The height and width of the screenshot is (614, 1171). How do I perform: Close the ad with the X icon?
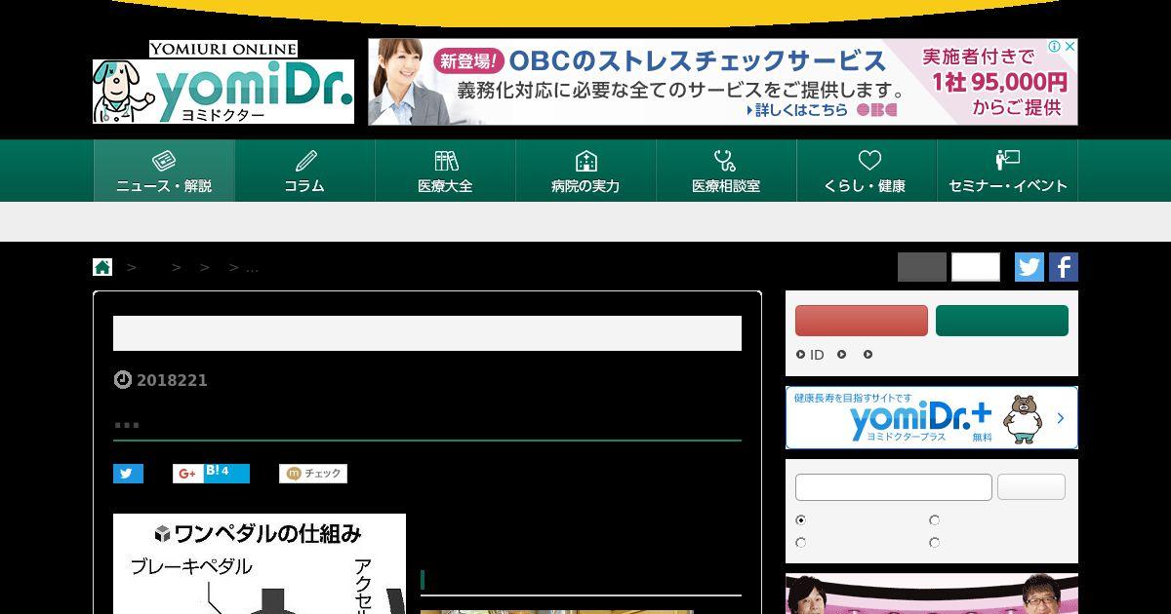pos(1070,47)
